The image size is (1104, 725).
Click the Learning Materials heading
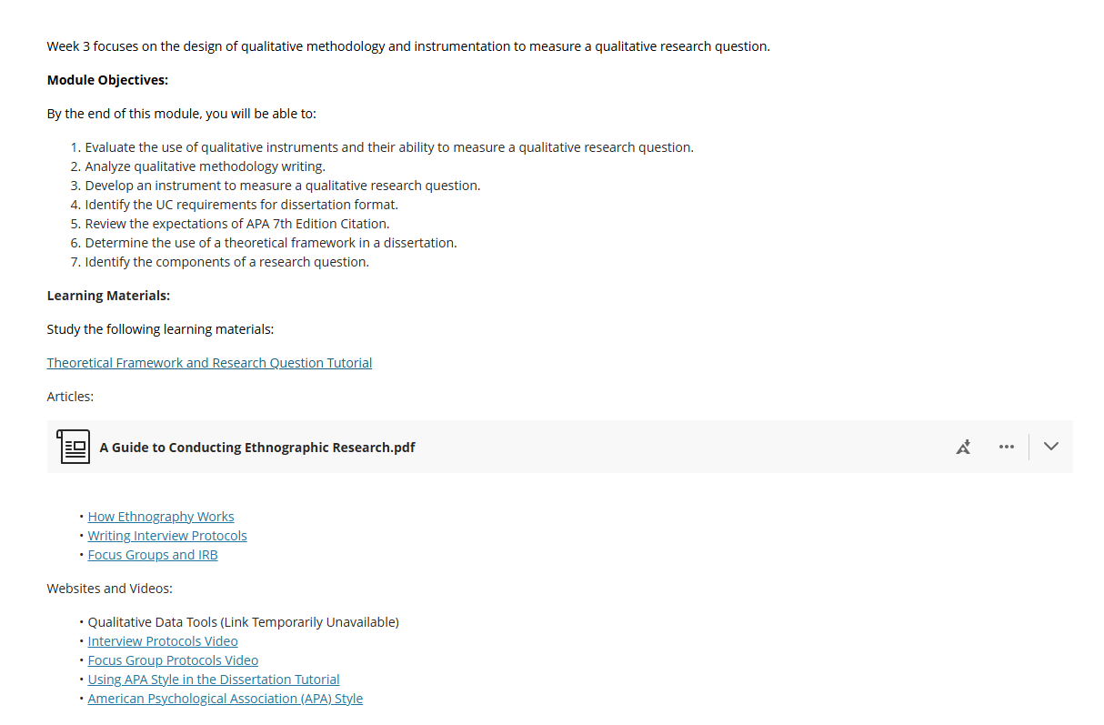pos(108,296)
